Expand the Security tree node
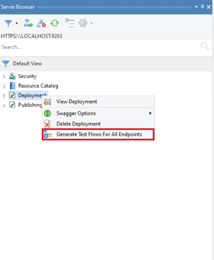 (x=4, y=77)
